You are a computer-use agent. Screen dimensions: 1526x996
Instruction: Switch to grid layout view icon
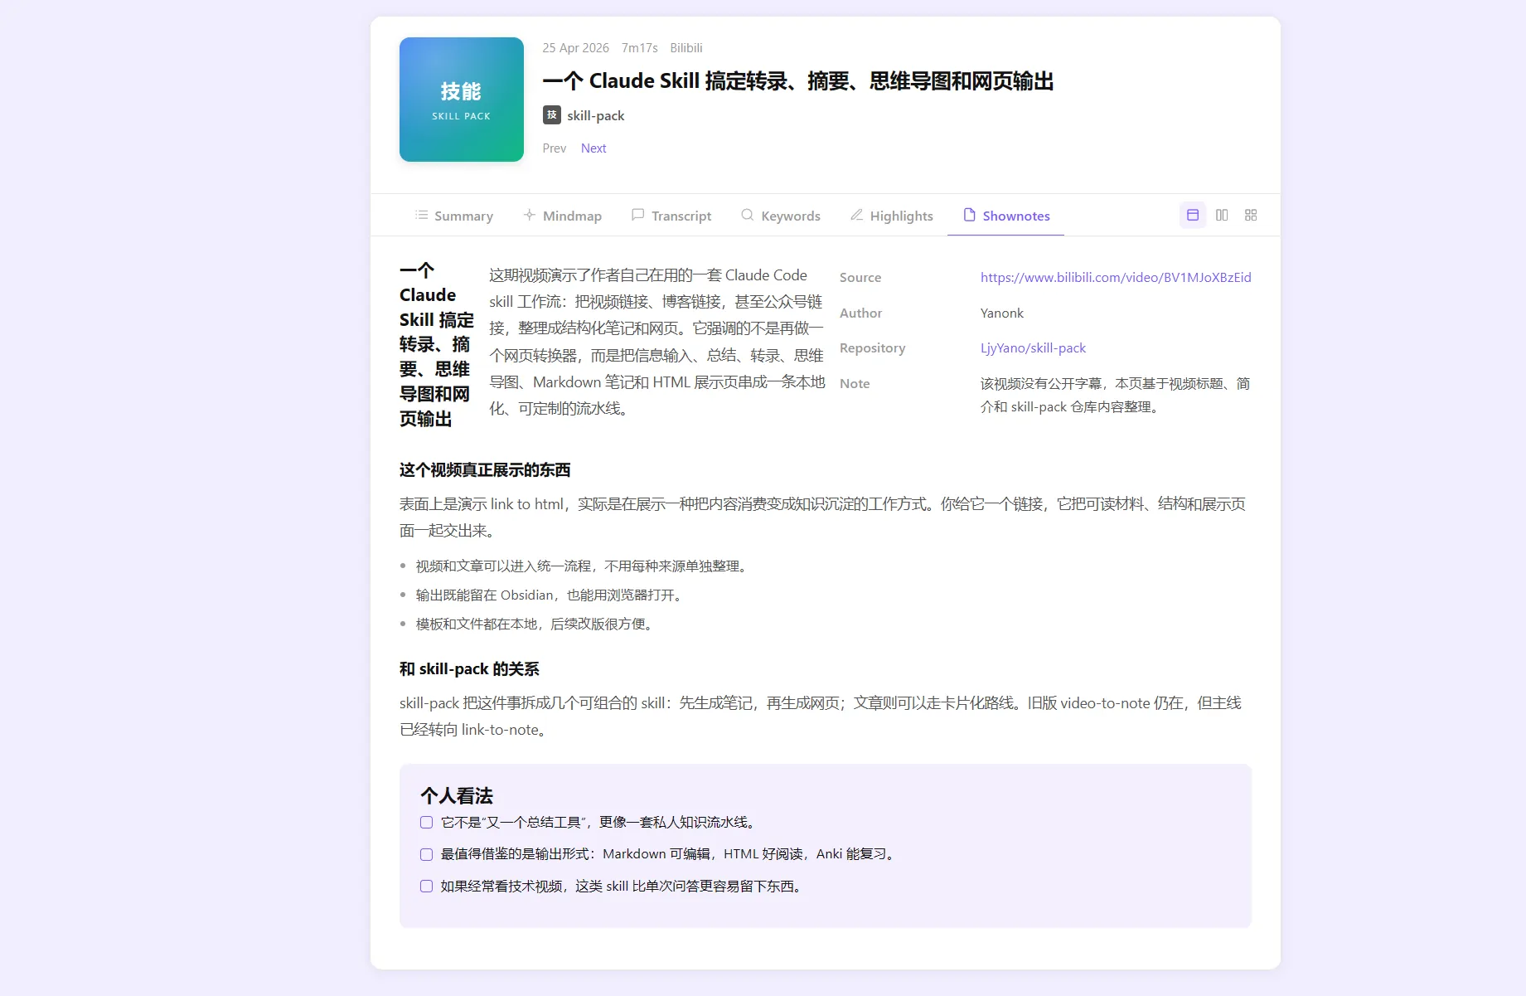pos(1251,215)
